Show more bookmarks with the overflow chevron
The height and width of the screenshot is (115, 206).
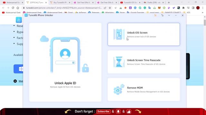(202, 12)
